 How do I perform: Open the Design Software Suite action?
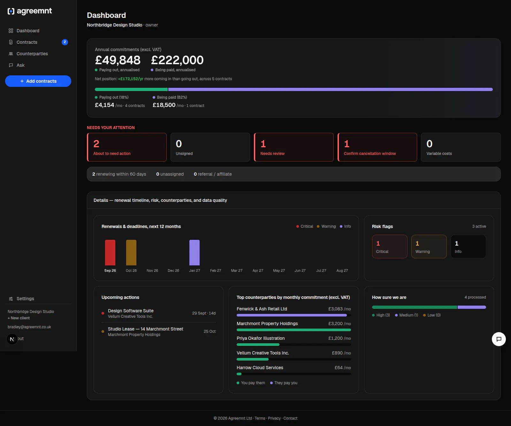coord(159,313)
